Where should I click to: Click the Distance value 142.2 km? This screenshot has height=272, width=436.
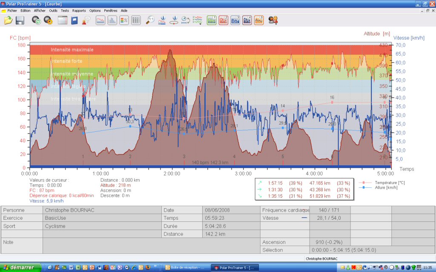[x=215, y=234]
